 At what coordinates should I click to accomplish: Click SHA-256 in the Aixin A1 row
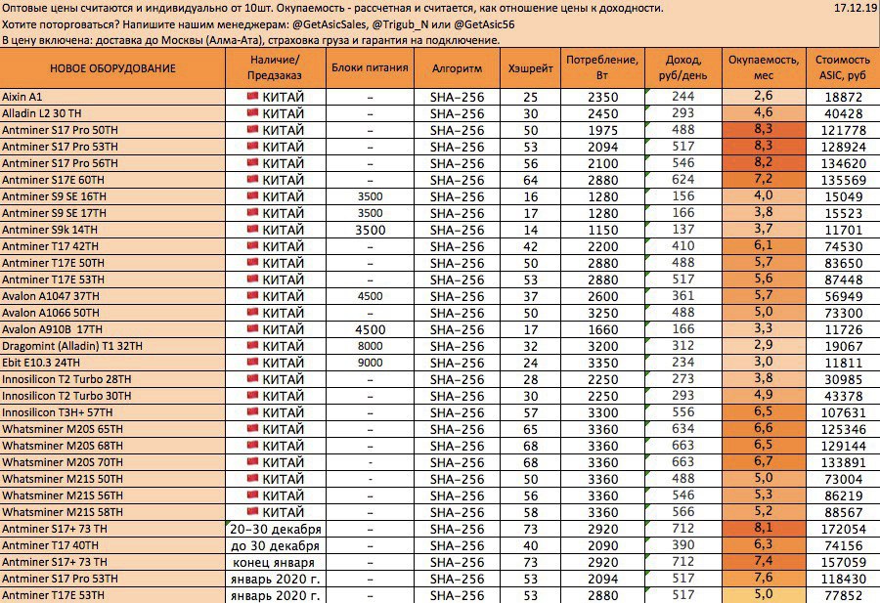(x=457, y=97)
